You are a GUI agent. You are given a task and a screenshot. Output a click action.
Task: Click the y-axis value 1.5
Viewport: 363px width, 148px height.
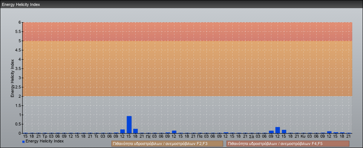(x=18, y=105)
